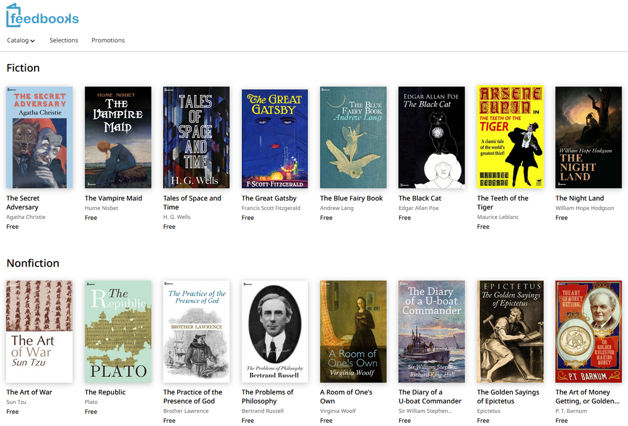Open The Teeth of the Tiger cover
The image size is (628, 426).
[510, 137]
